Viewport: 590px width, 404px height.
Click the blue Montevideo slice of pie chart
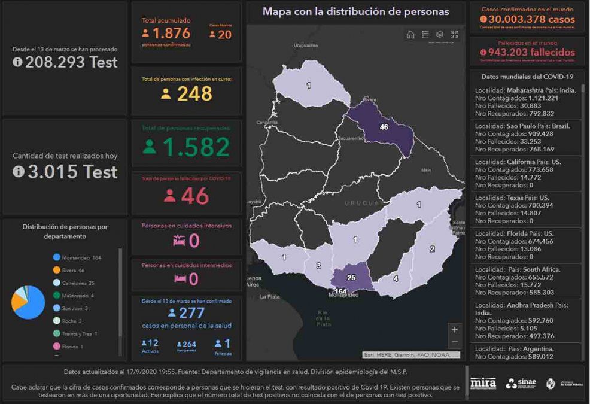pos(34,305)
